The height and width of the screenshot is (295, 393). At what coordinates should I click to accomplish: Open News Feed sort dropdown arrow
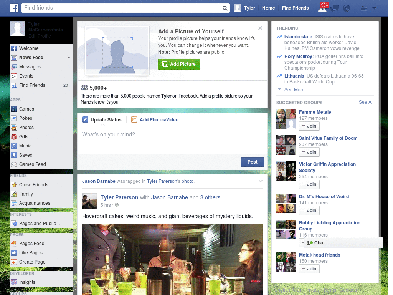(x=69, y=58)
